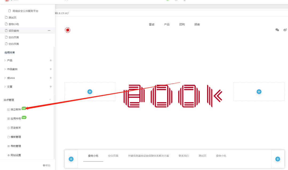The image size is (288, 170).
Task: Click the page icon beside 网络安全公共服务平台
Action: (x=9, y=11)
